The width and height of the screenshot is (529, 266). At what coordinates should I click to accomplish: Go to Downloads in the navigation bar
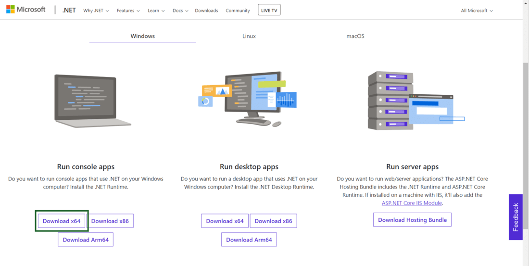coord(206,11)
